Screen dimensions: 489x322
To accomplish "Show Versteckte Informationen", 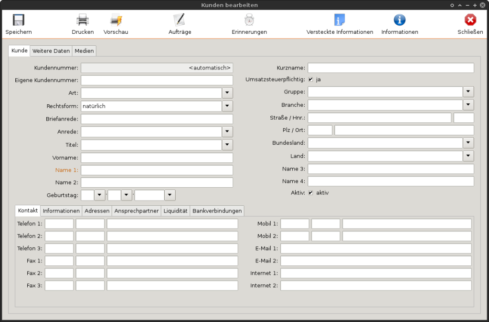I will 340,20.
